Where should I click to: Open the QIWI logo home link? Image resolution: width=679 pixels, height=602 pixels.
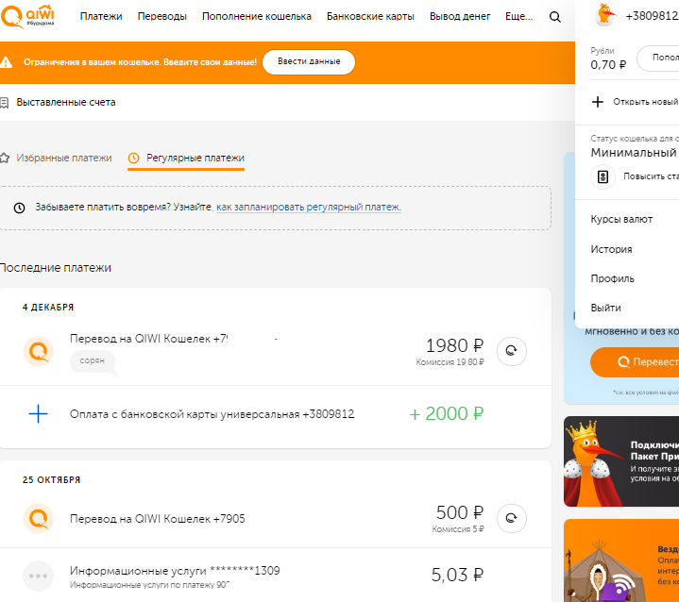click(x=27, y=17)
